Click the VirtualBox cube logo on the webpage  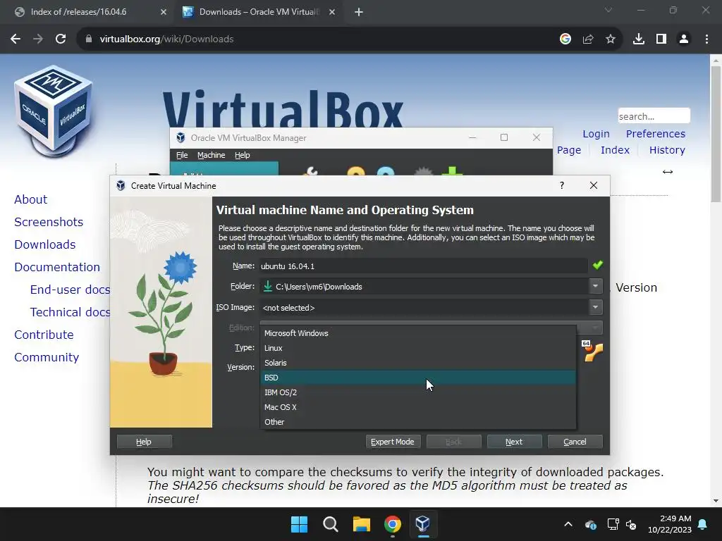tap(54, 111)
